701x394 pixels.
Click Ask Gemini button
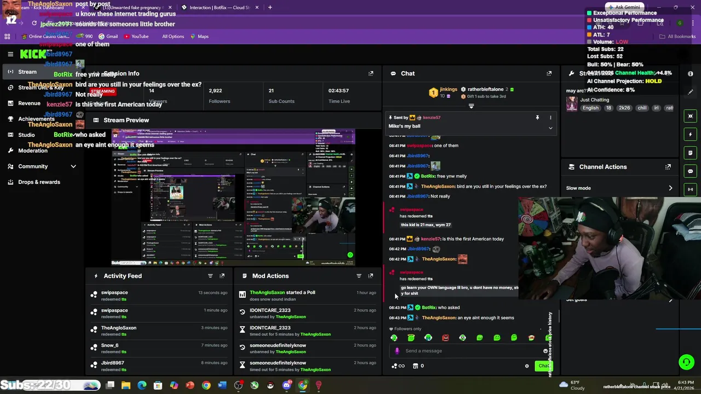pos(624,8)
